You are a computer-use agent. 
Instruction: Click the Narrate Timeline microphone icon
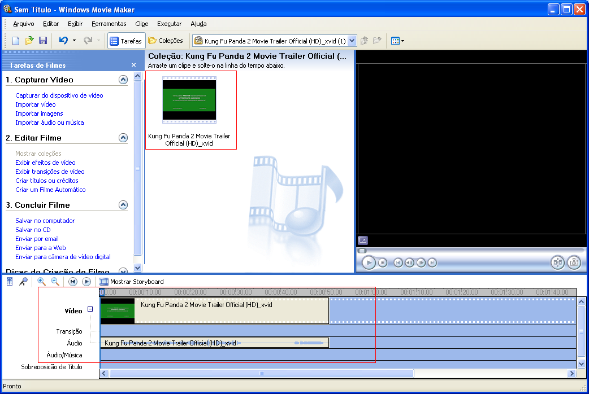pos(23,282)
